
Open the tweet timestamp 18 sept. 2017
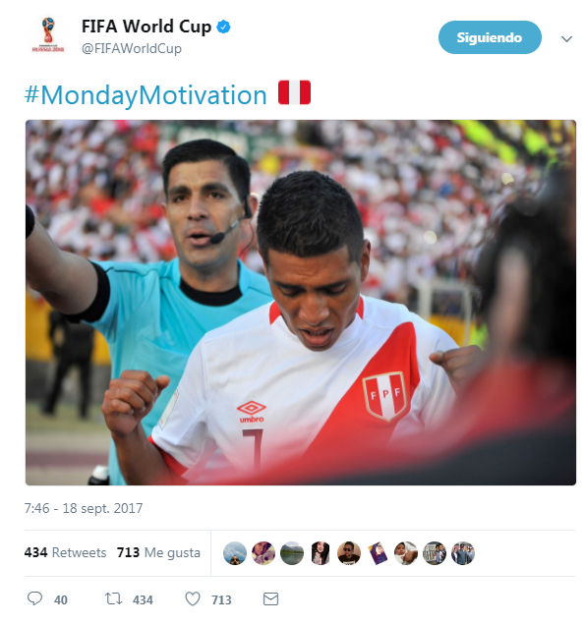click(x=84, y=508)
